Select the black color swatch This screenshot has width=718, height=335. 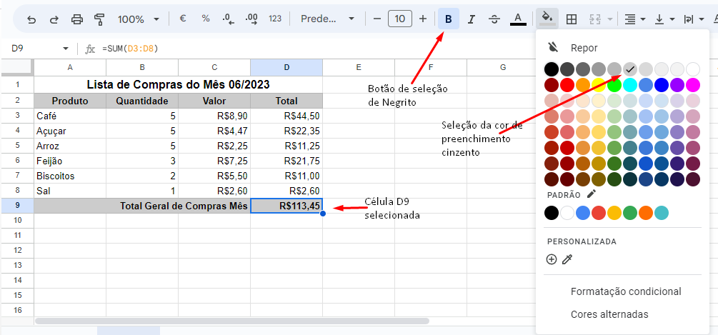click(551, 69)
